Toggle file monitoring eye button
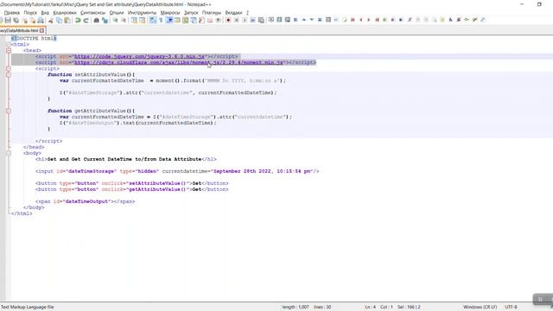 coord(219,20)
